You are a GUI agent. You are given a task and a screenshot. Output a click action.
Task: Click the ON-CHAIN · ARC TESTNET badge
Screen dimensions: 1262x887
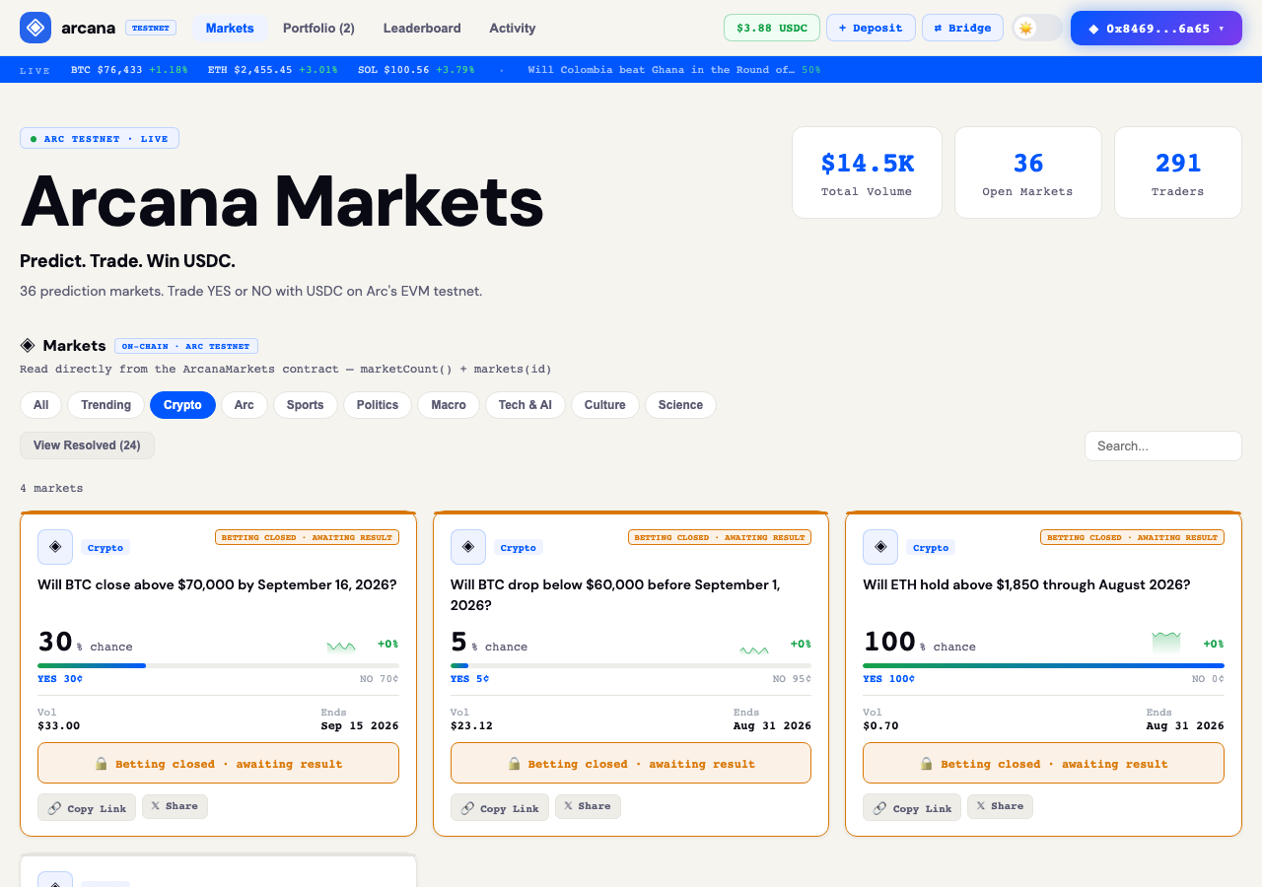point(186,346)
